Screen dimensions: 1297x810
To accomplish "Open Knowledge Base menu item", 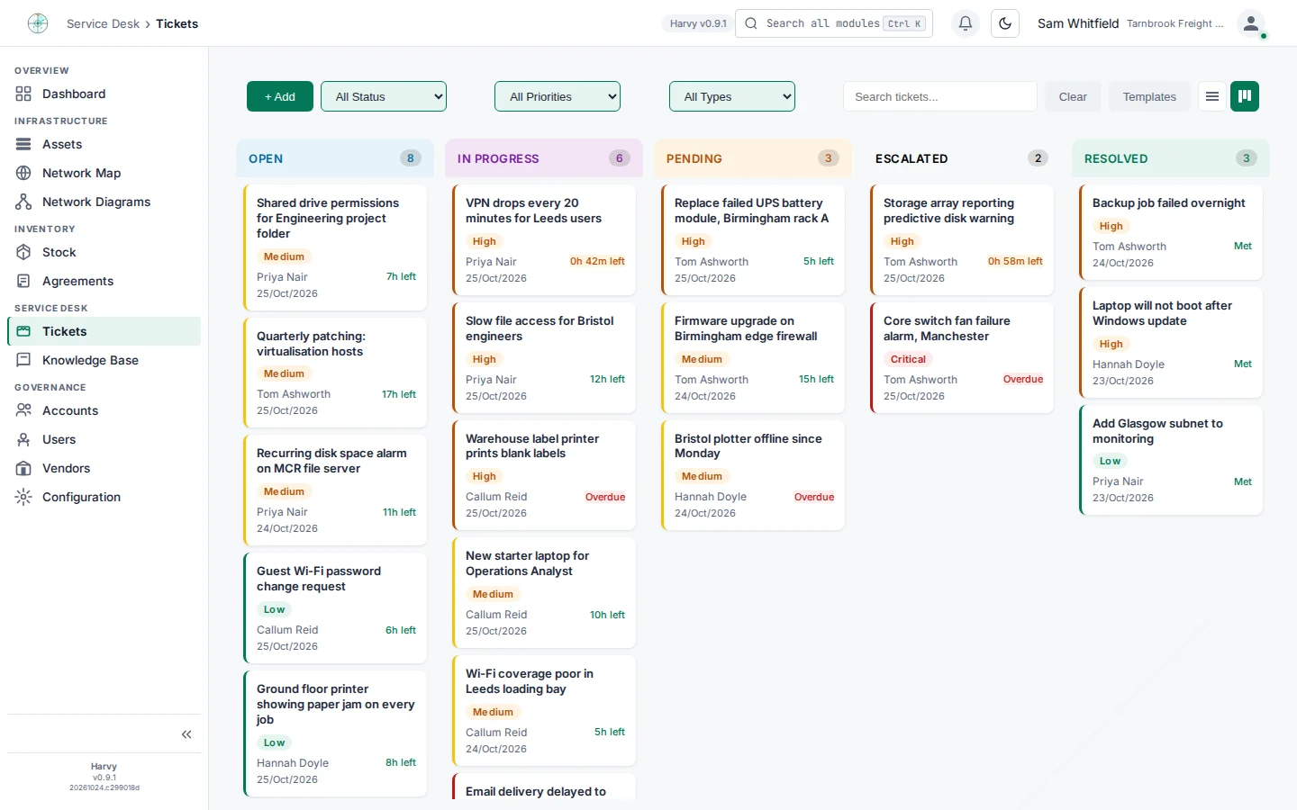I will tap(104, 360).
